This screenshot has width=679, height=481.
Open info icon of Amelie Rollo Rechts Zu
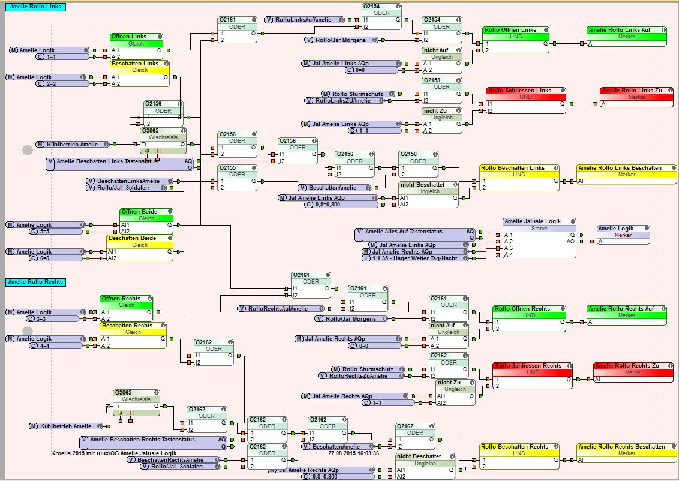coord(669,366)
